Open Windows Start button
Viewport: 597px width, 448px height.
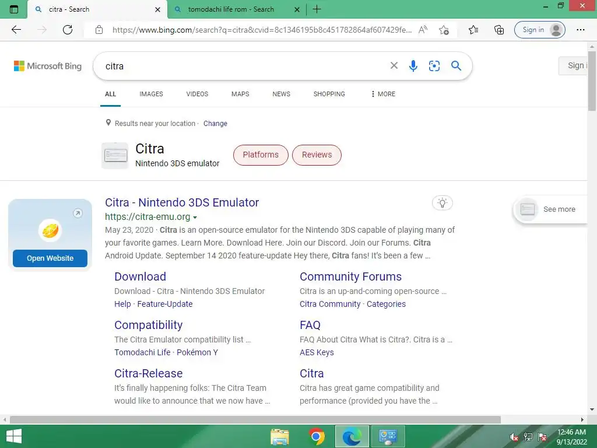click(x=14, y=436)
